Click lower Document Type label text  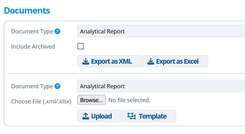click(x=32, y=86)
